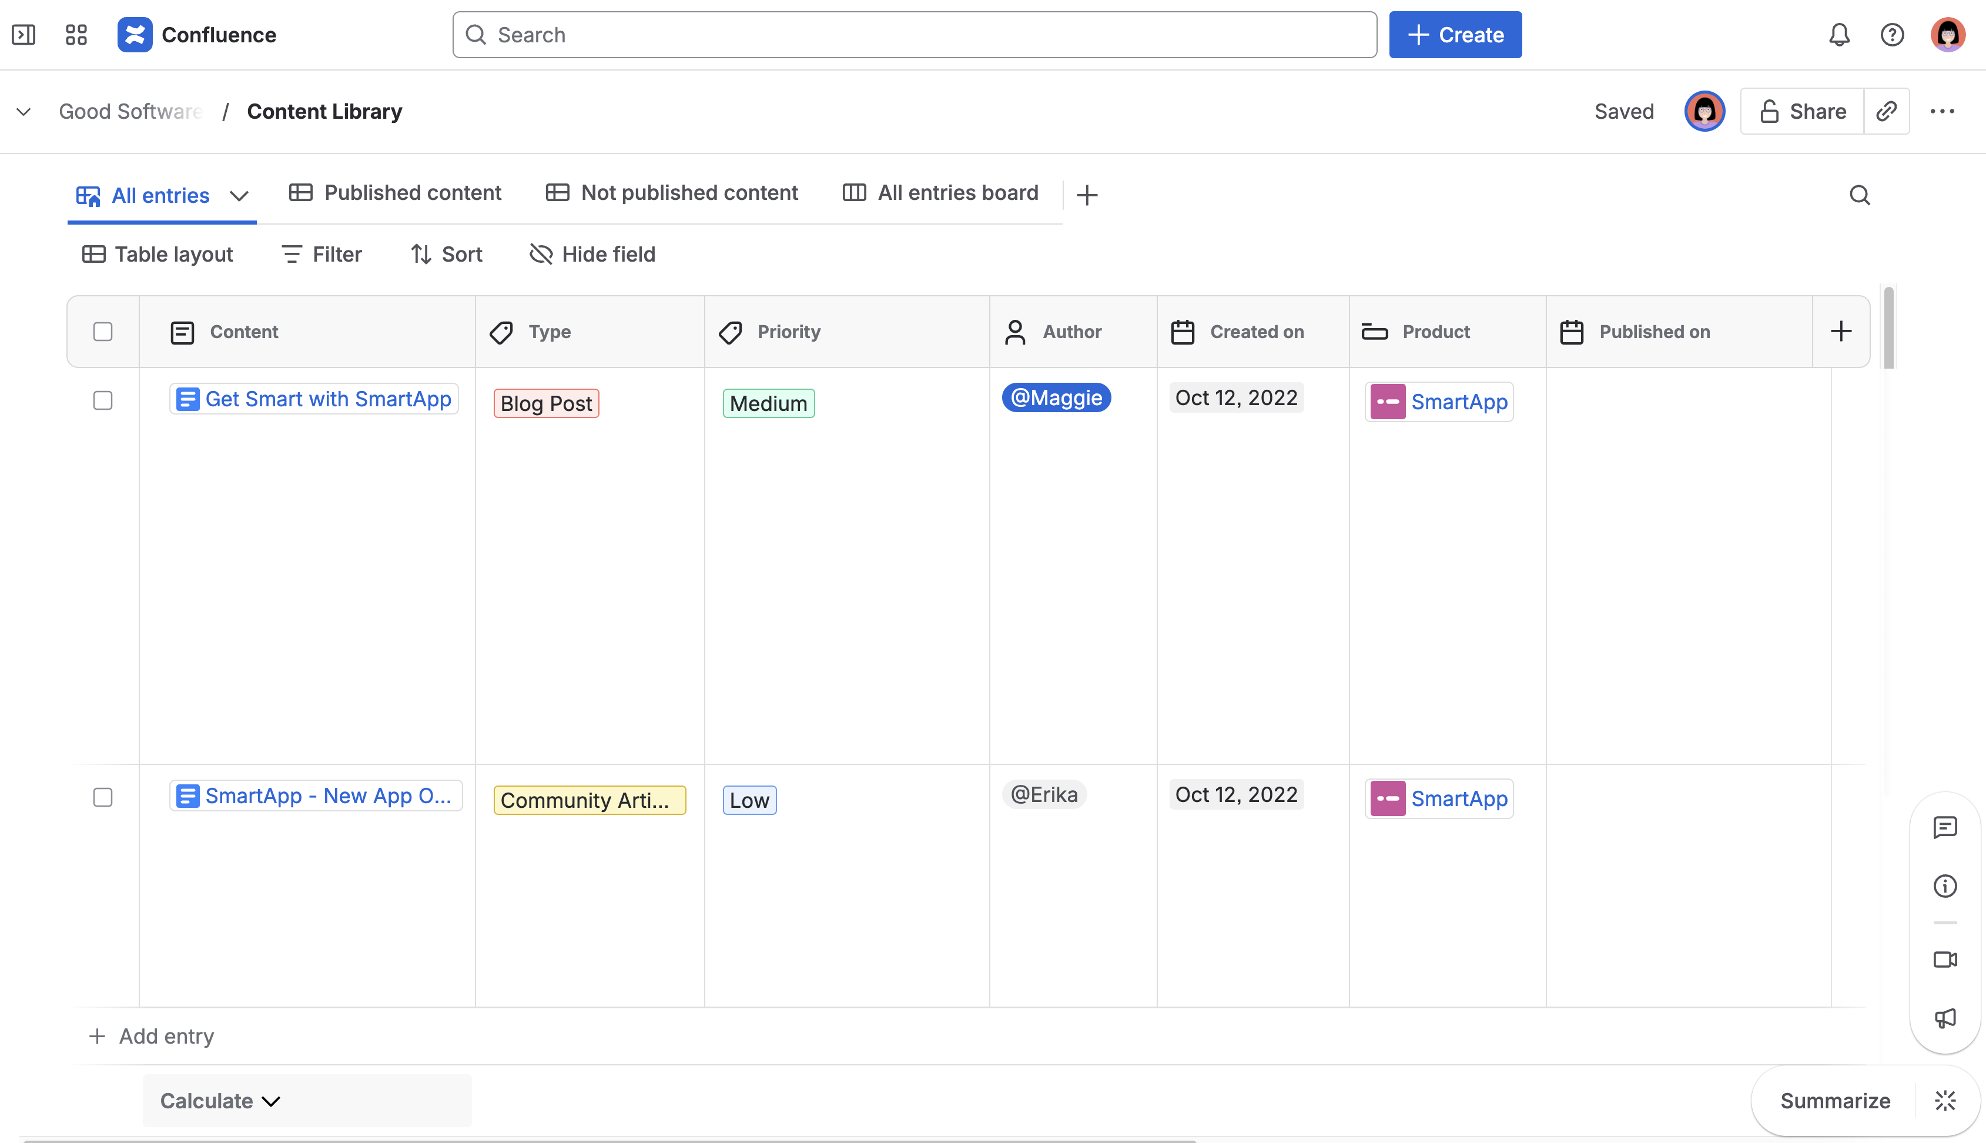The width and height of the screenshot is (1986, 1143).
Task: Expand the breadcrumb chevron beside Good Software
Action: click(x=24, y=112)
